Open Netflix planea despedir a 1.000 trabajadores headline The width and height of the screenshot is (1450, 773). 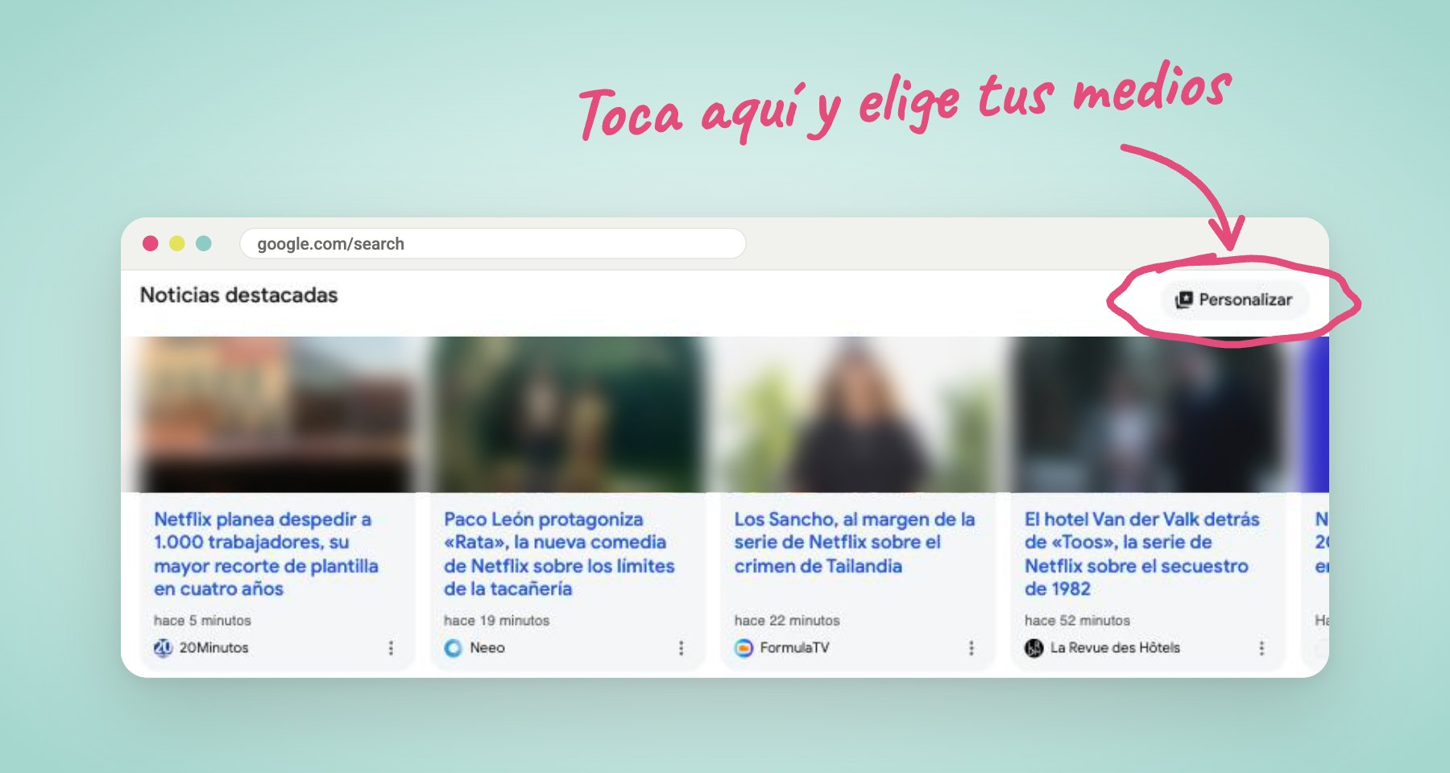point(266,554)
